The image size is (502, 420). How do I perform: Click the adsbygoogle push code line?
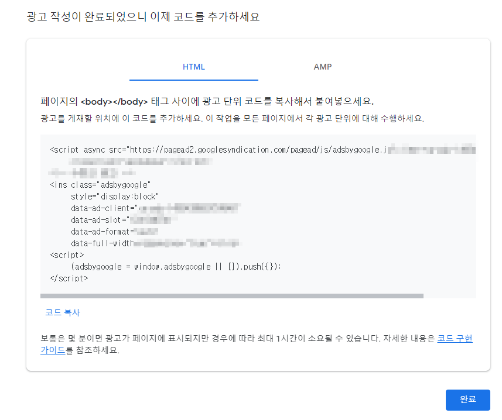coord(176,267)
